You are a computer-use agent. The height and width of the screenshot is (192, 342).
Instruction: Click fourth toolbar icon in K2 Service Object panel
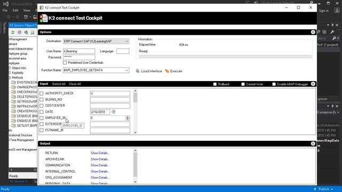pos(33,33)
